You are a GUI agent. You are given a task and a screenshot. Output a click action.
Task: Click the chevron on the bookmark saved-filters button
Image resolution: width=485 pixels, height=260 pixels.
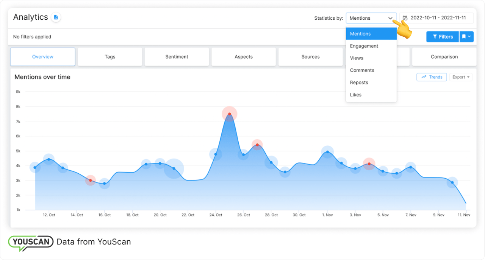[470, 37]
